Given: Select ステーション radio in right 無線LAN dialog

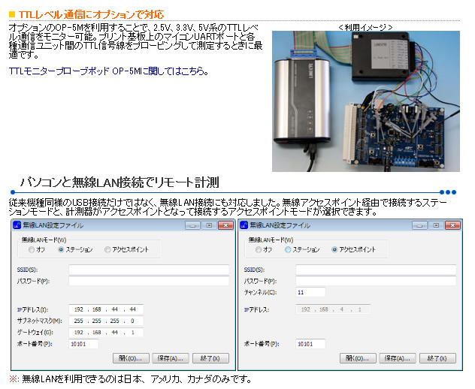Looking at the screenshot, I should point(288,250).
